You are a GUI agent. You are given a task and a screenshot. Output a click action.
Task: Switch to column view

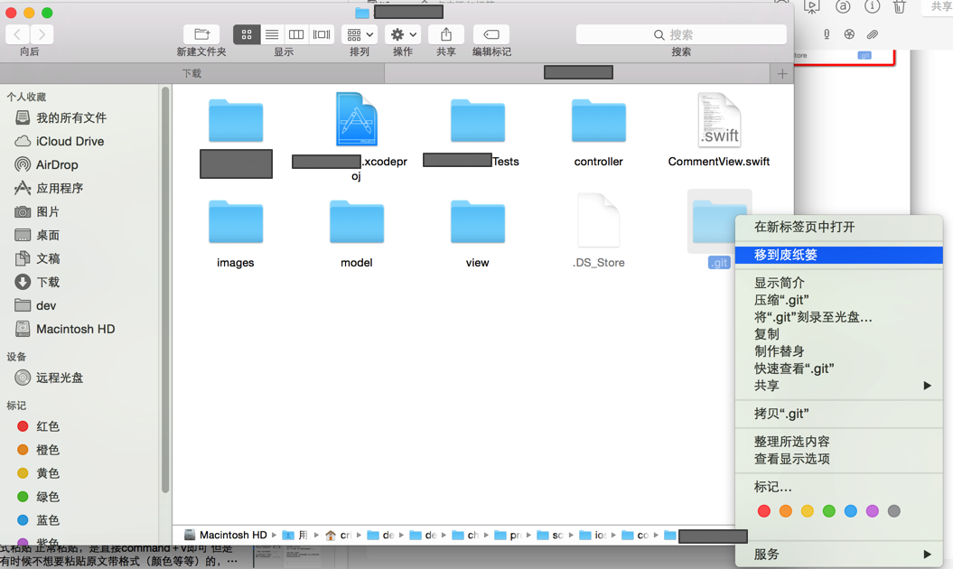(296, 34)
